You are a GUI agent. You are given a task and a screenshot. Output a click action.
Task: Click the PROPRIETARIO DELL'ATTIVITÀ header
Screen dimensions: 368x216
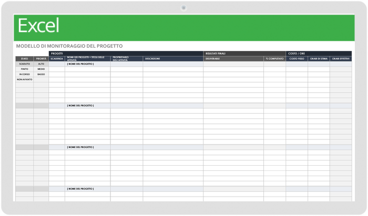(x=127, y=59)
